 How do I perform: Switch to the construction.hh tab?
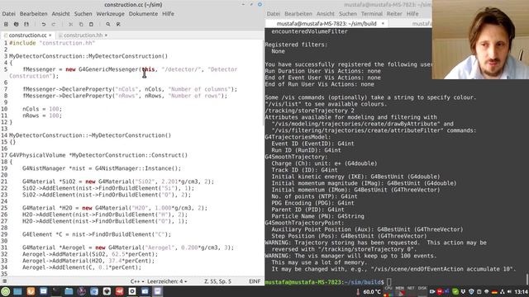pyautogui.click(x=83, y=35)
